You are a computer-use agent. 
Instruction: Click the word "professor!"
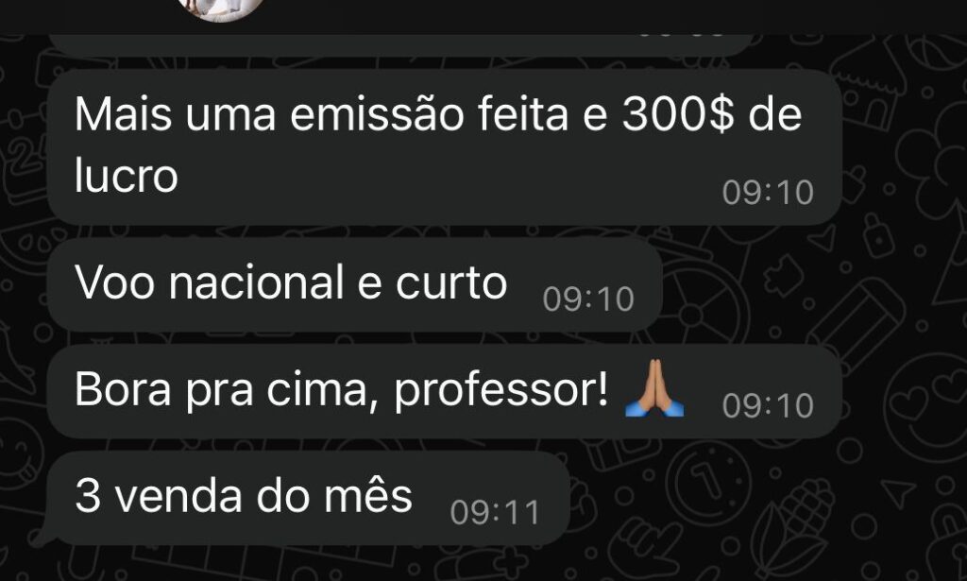point(501,391)
